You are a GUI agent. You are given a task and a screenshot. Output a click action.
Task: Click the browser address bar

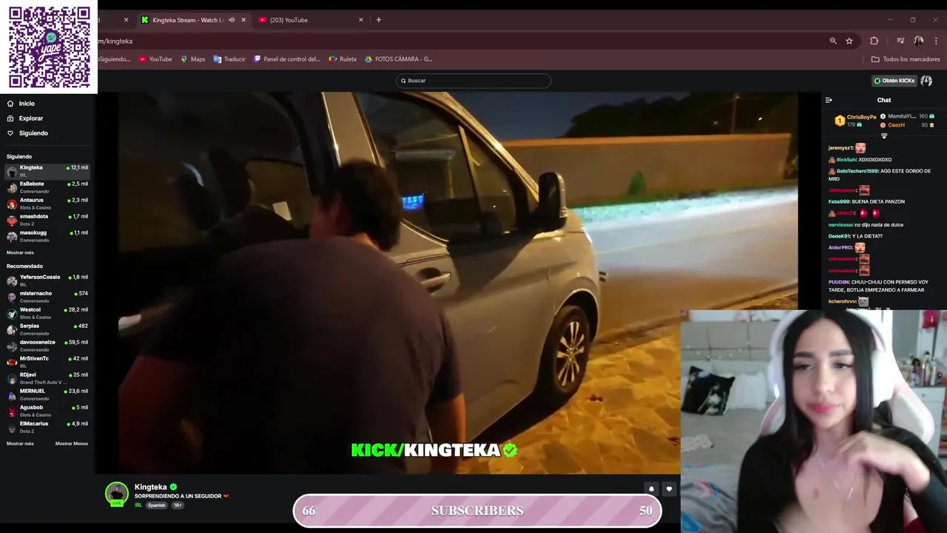click(x=459, y=41)
